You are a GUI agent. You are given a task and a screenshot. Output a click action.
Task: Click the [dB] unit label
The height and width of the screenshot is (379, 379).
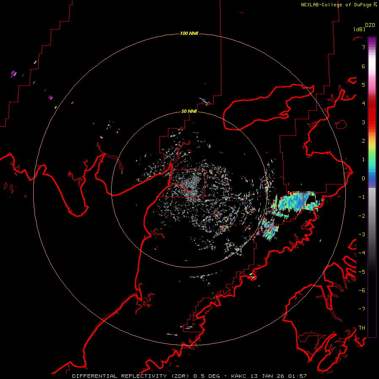tap(360, 29)
